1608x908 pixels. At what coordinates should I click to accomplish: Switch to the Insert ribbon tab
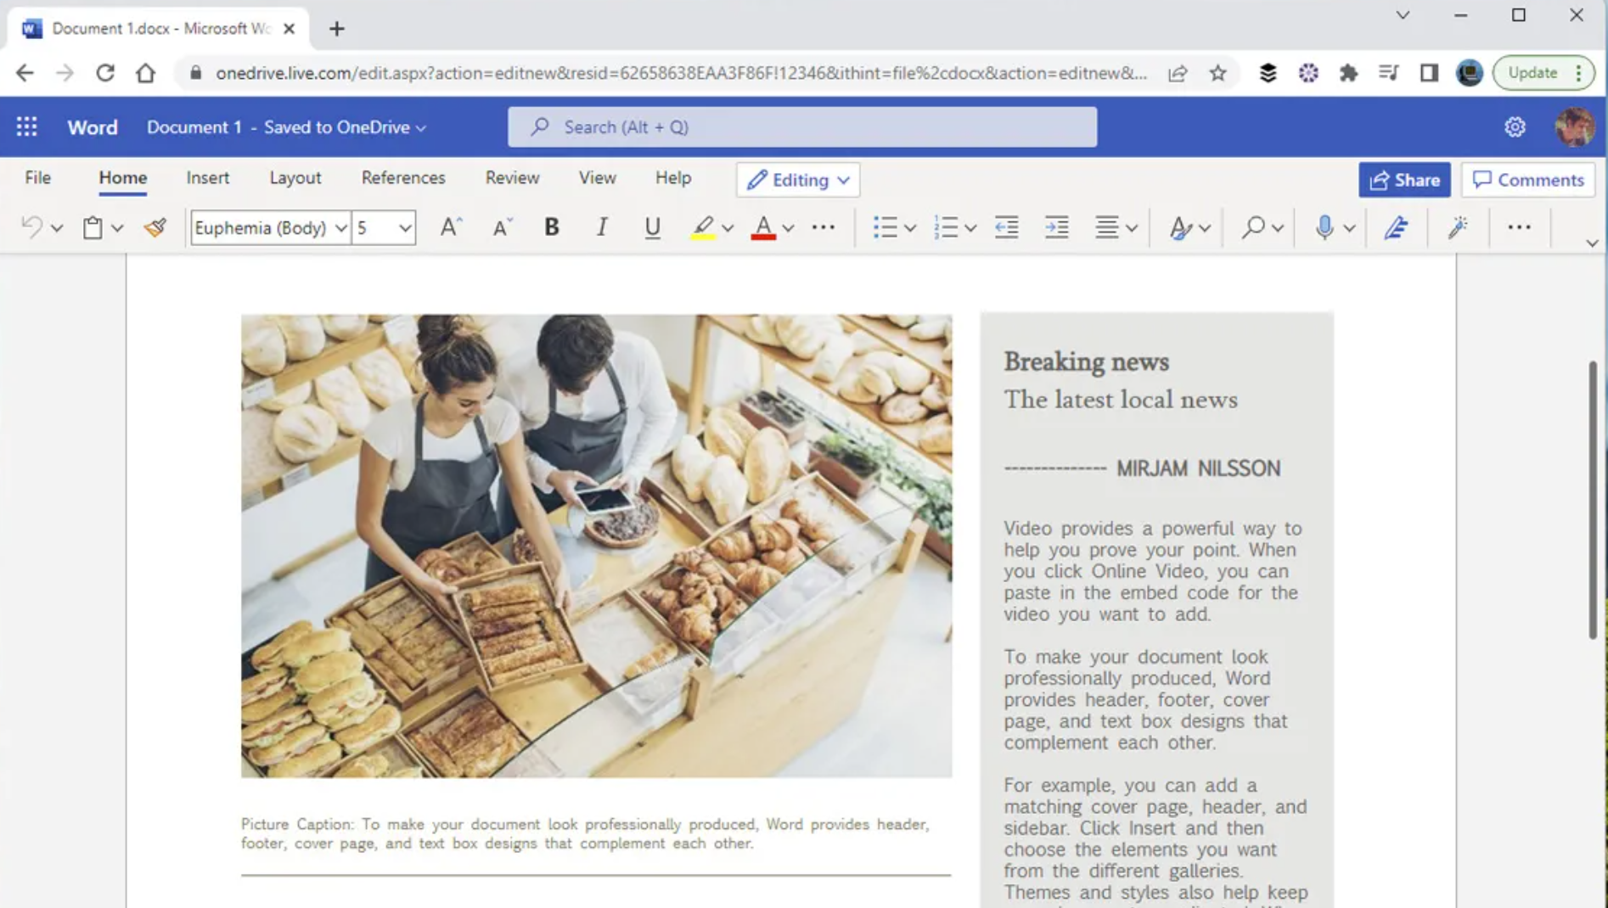[207, 178]
